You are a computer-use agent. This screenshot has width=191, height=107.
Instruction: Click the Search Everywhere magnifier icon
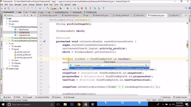pyautogui.click(x=186, y=8)
